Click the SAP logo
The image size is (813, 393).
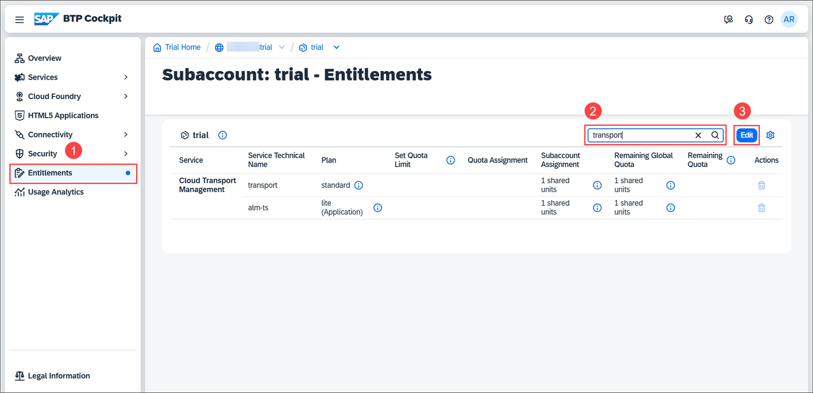[x=46, y=19]
